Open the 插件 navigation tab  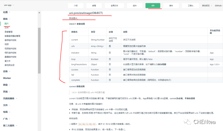(x=171, y=6)
